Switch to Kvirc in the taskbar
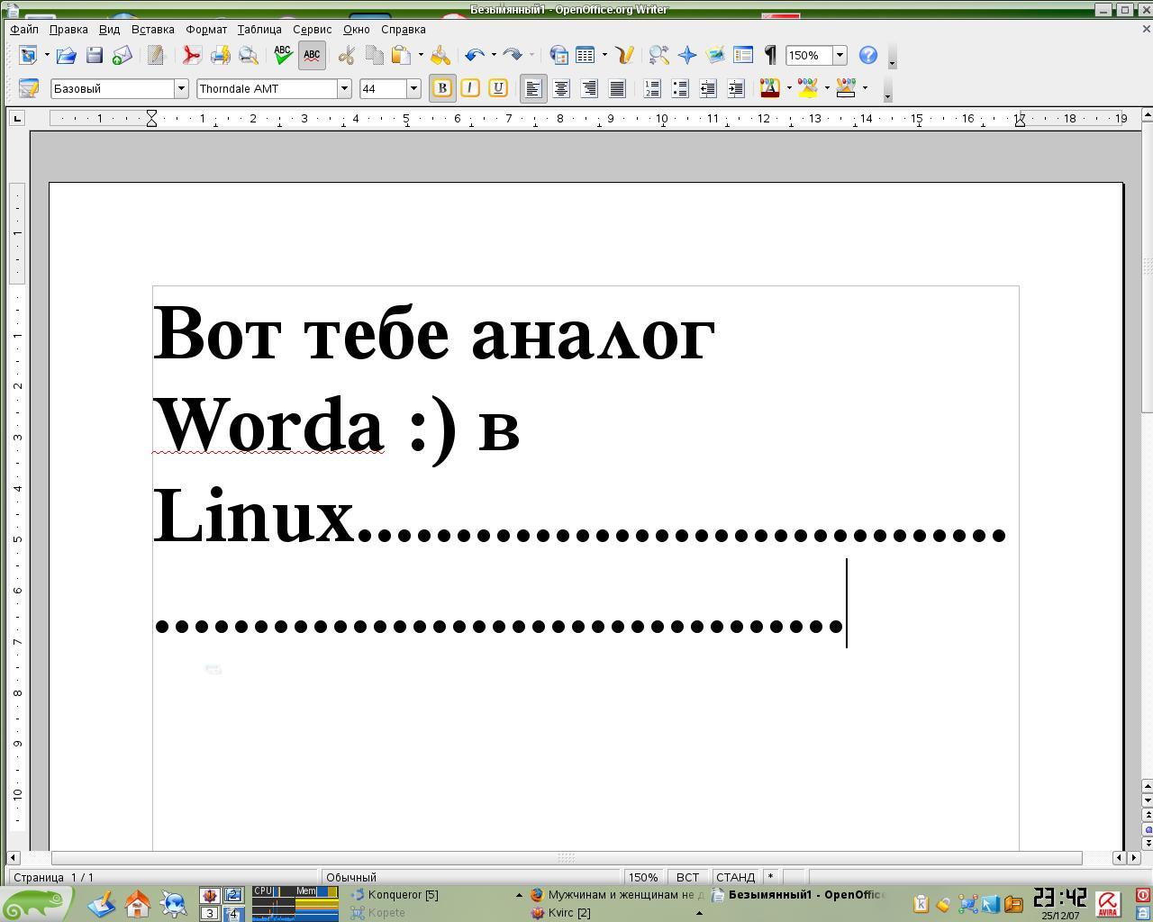The width and height of the screenshot is (1153, 922). 567,913
